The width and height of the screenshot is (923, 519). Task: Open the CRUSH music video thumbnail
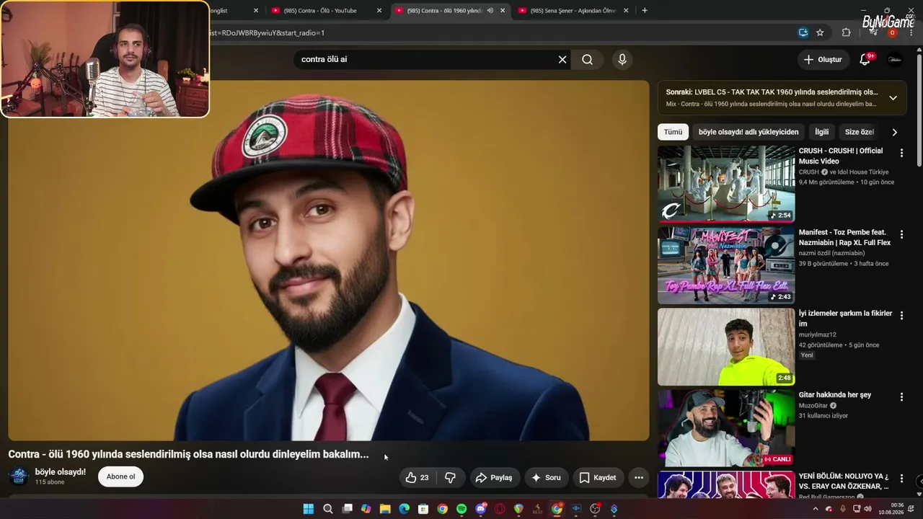(726, 184)
